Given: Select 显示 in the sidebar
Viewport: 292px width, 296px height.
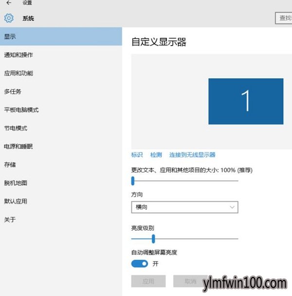Looking at the screenshot, I should (61, 36).
